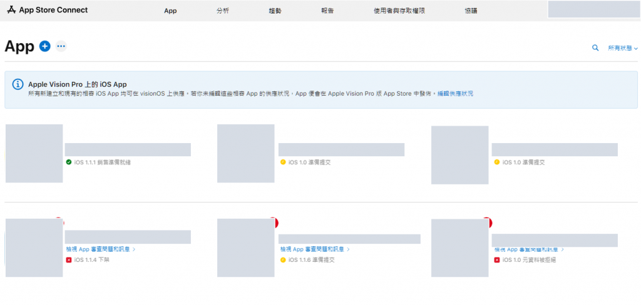Click the banner title Apple Vision Pro 上的 iOS App
The width and height of the screenshot is (641, 305).
click(77, 84)
